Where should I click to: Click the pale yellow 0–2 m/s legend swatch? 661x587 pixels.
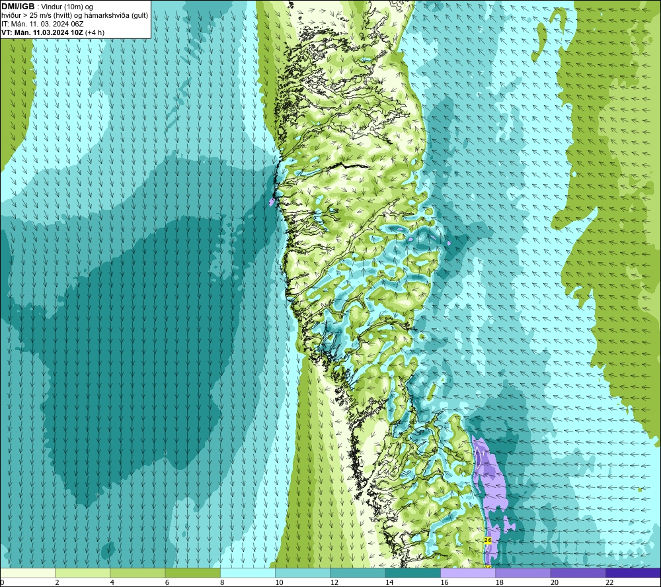click(28, 572)
